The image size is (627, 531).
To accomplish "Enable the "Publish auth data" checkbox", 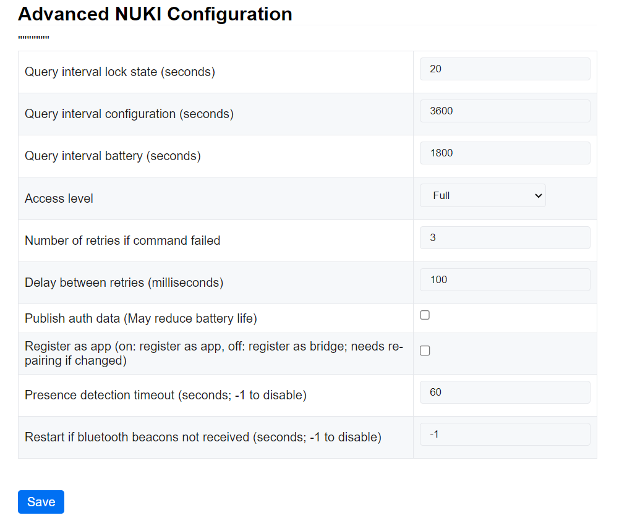I will click(x=425, y=315).
